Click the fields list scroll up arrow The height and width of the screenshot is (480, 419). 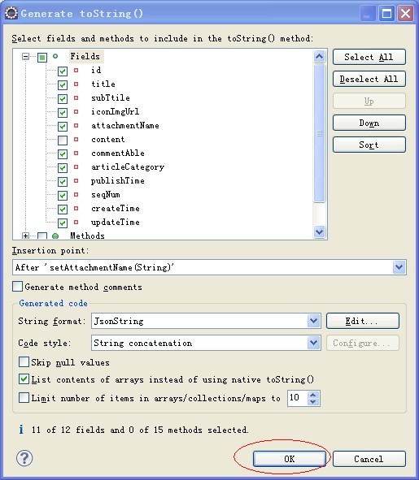pos(319,56)
